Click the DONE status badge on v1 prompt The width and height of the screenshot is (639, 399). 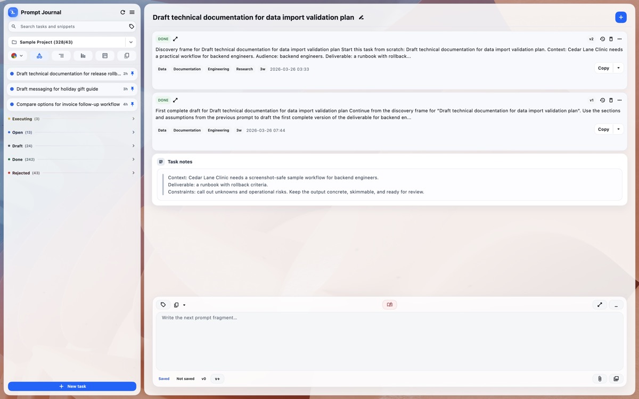coord(163,100)
